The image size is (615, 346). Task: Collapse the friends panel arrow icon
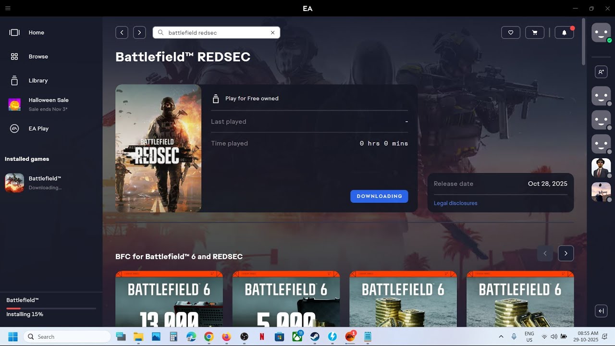point(601,311)
